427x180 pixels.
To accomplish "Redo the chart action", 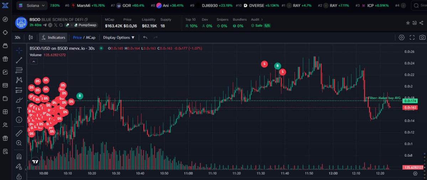I will pos(156,37).
